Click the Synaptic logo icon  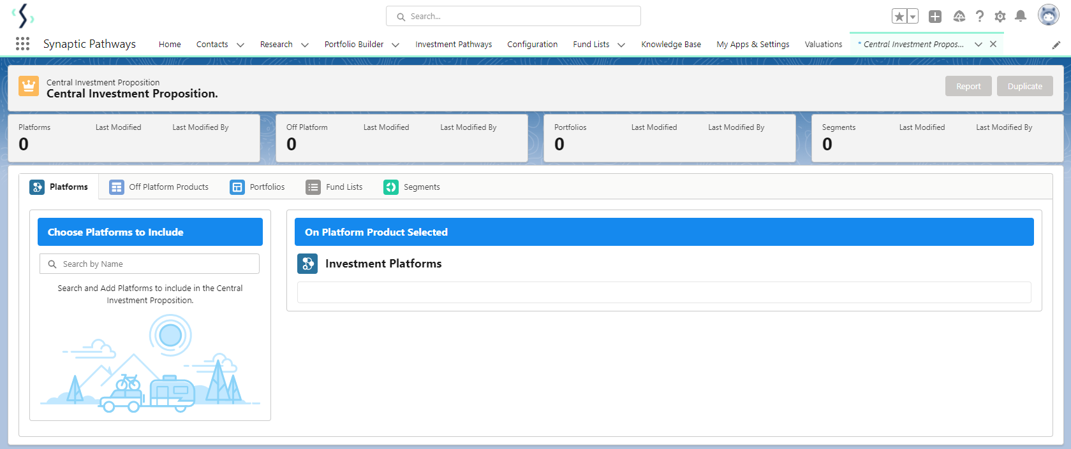pos(23,15)
